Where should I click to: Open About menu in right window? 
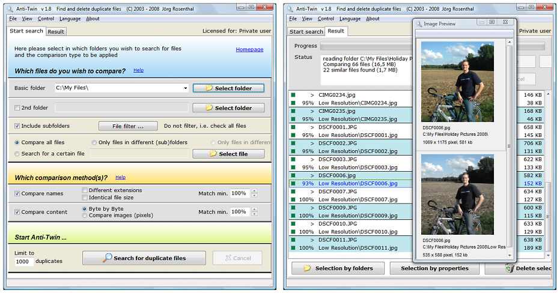[373, 19]
